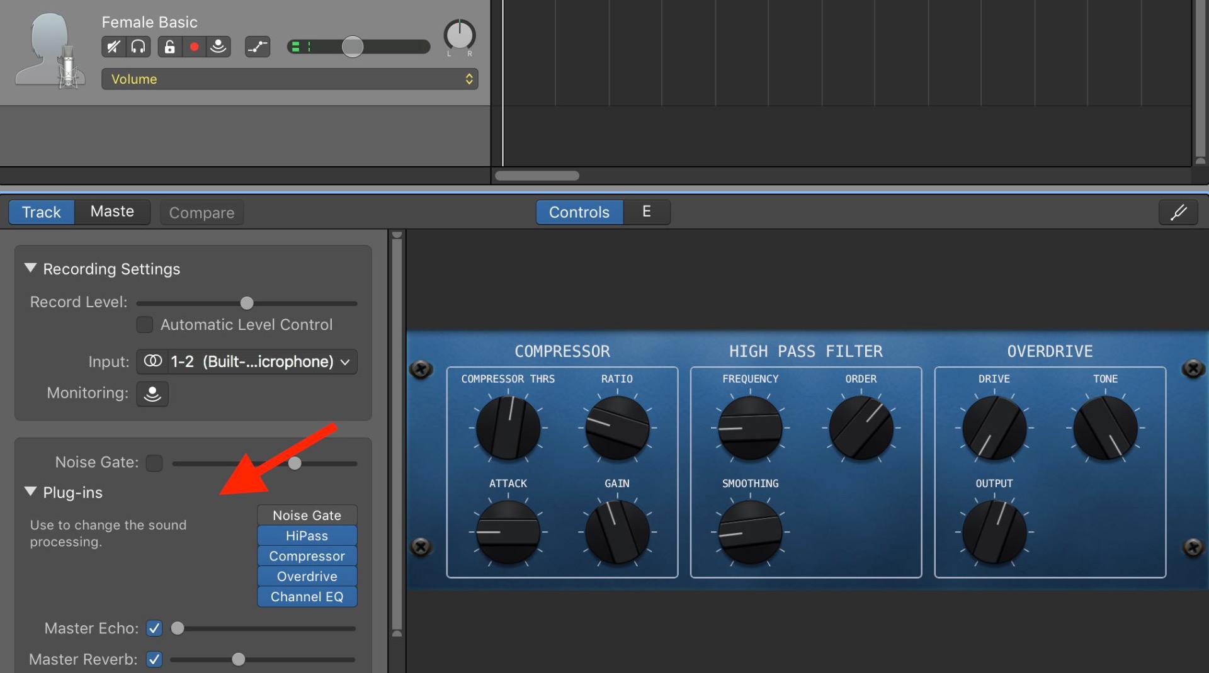
Task: Adjust the Frequency knob
Action: click(750, 428)
